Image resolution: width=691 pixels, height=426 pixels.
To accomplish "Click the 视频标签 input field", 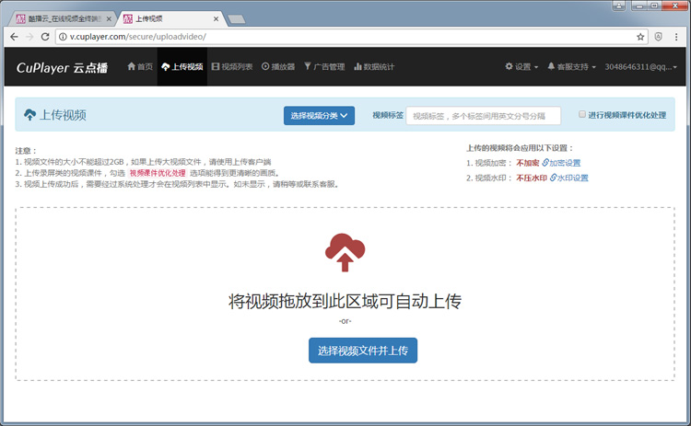I will [x=483, y=116].
